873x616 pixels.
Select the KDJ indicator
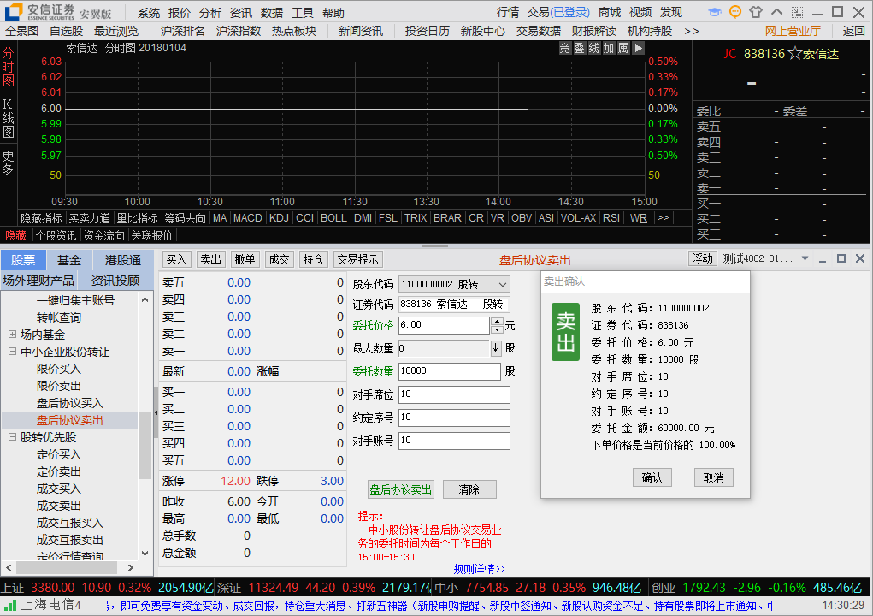pyautogui.click(x=279, y=218)
